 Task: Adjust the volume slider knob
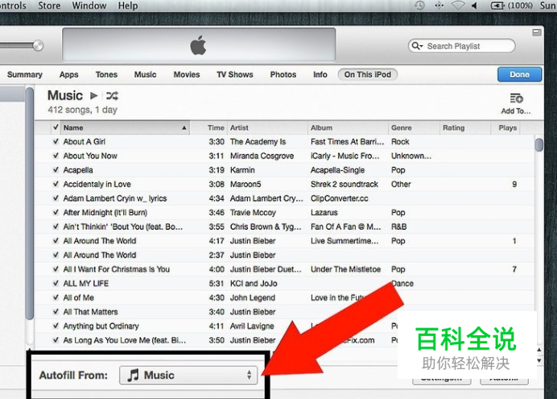(38, 45)
